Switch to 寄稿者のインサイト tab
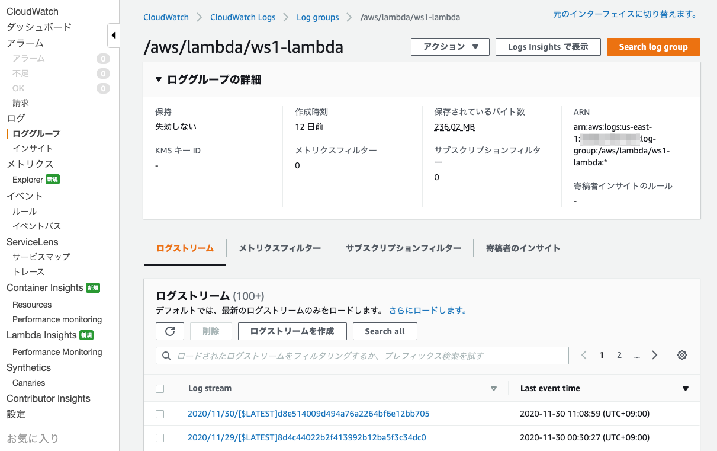Image resolution: width=717 pixels, height=451 pixels. click(x=523, y=248)
